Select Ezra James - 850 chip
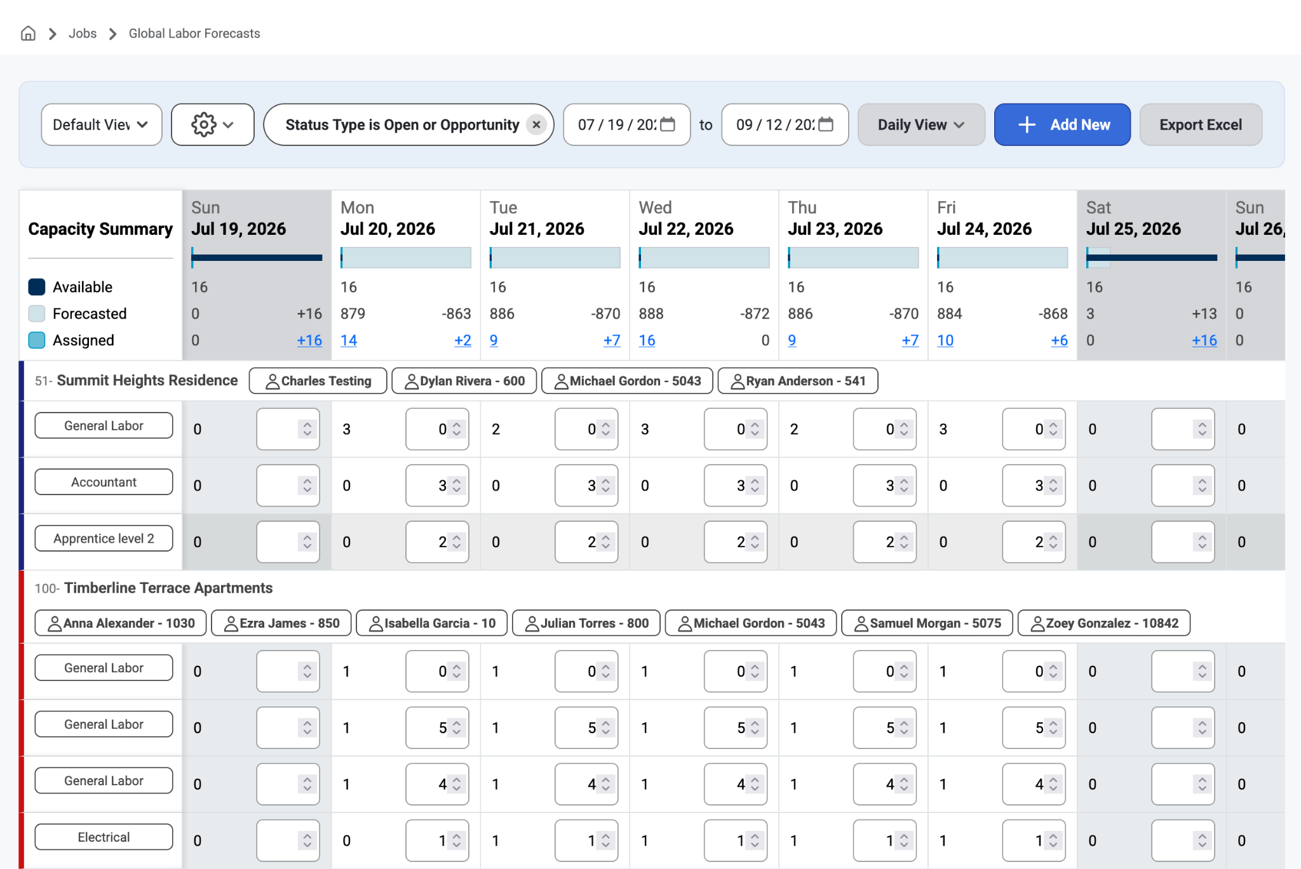 coord(281,623)
